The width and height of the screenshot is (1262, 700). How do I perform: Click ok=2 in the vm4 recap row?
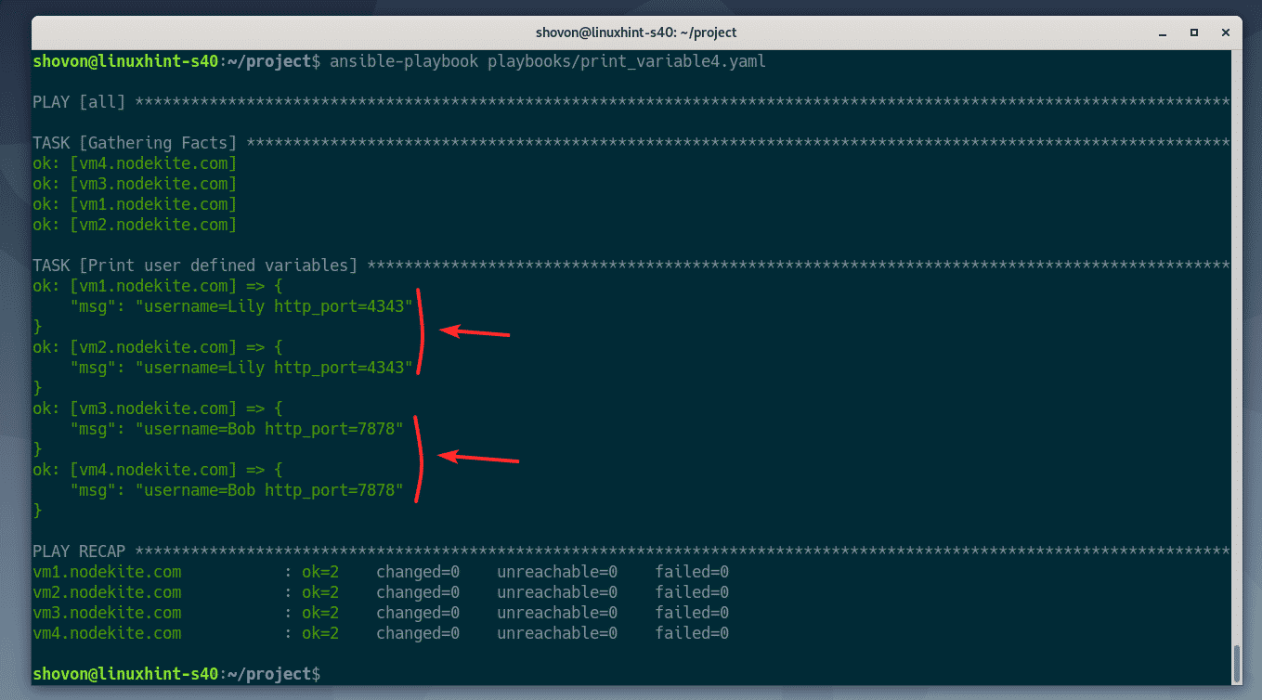[x=320, y=633]
